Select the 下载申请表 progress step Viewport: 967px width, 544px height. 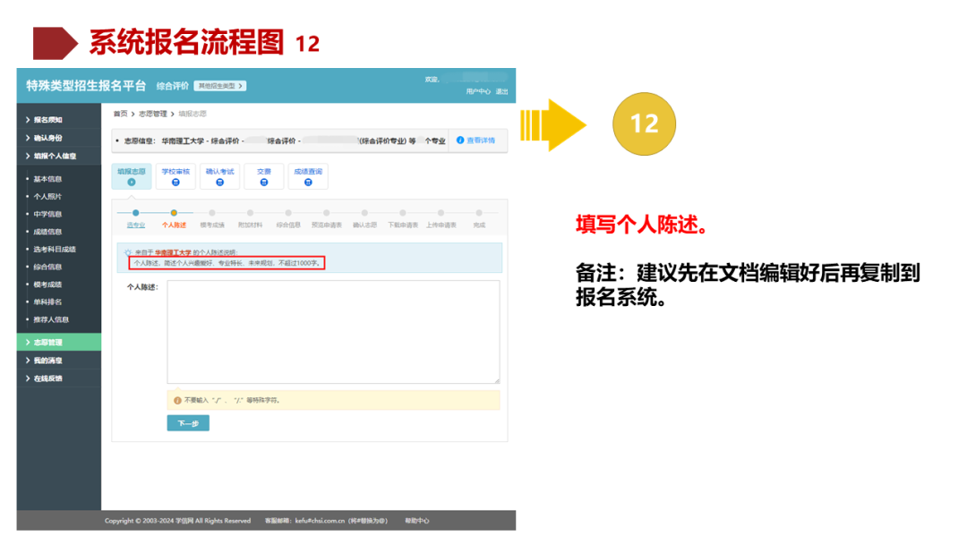pos(403,219)
